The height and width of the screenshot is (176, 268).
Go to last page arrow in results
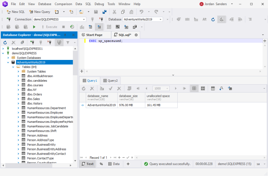[184, 88]
